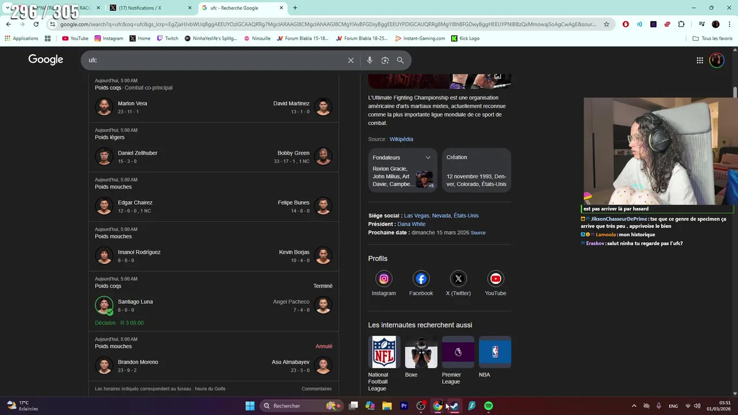
Task: Click the Chrome icon in the taskbar
Action: pyautogui.click(x=438, y=406)
